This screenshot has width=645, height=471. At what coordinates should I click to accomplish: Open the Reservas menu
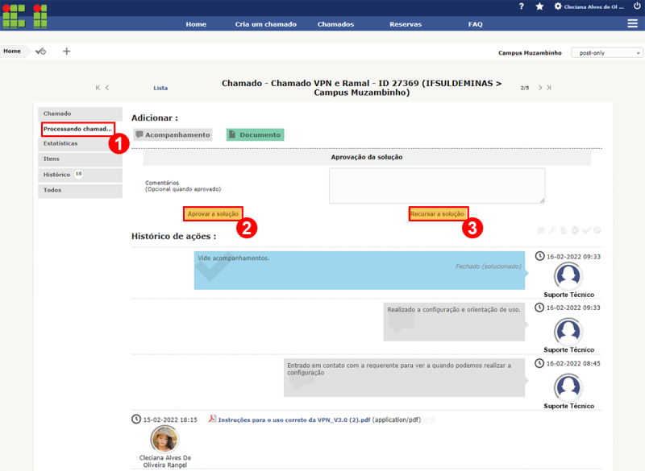pos(406,24)
